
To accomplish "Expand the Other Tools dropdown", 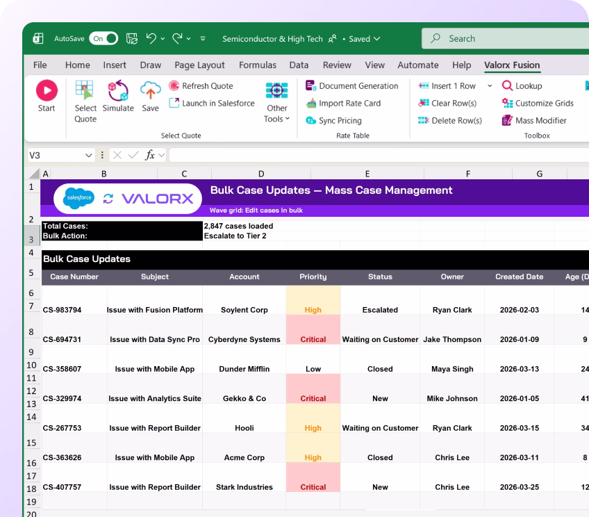I will point(277,101).
